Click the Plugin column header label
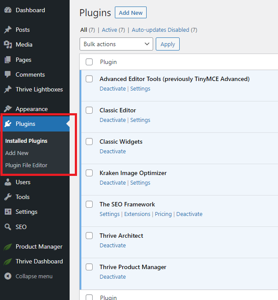This screenshot has width=278, height=300. click(x=108, y=62)
